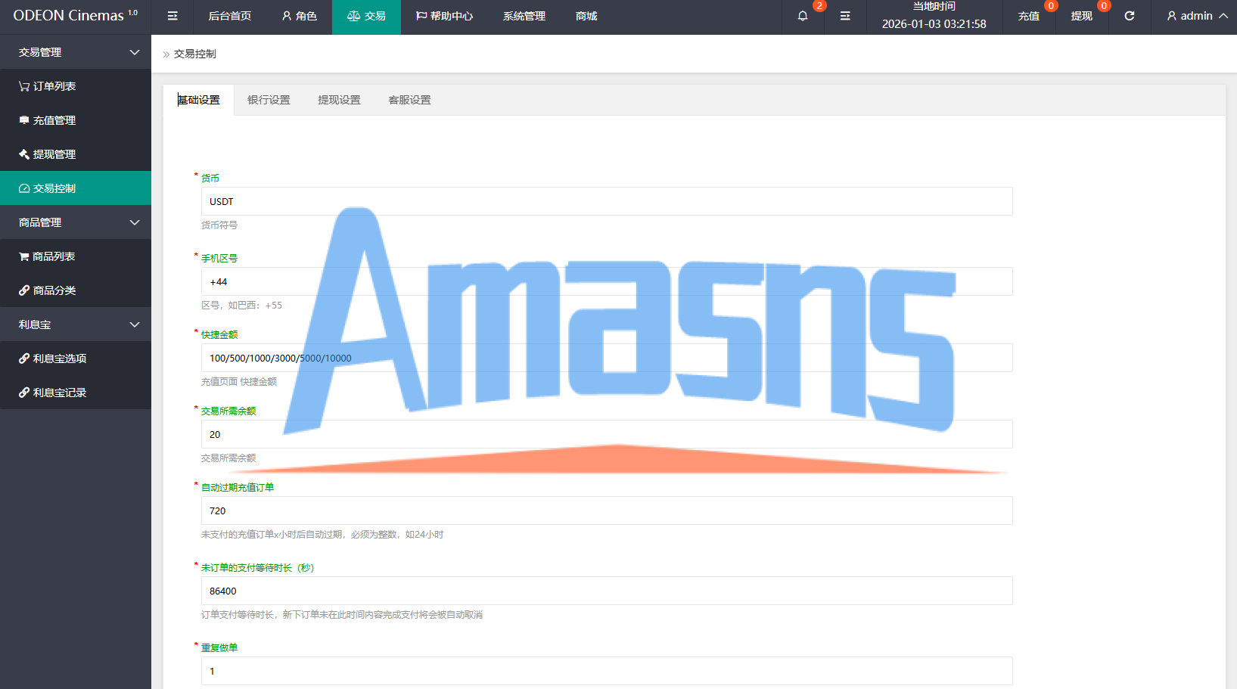Click the 自动过期充值订单 field with 720
This screenshot has height=689, width=1237.
coord(607,511)
